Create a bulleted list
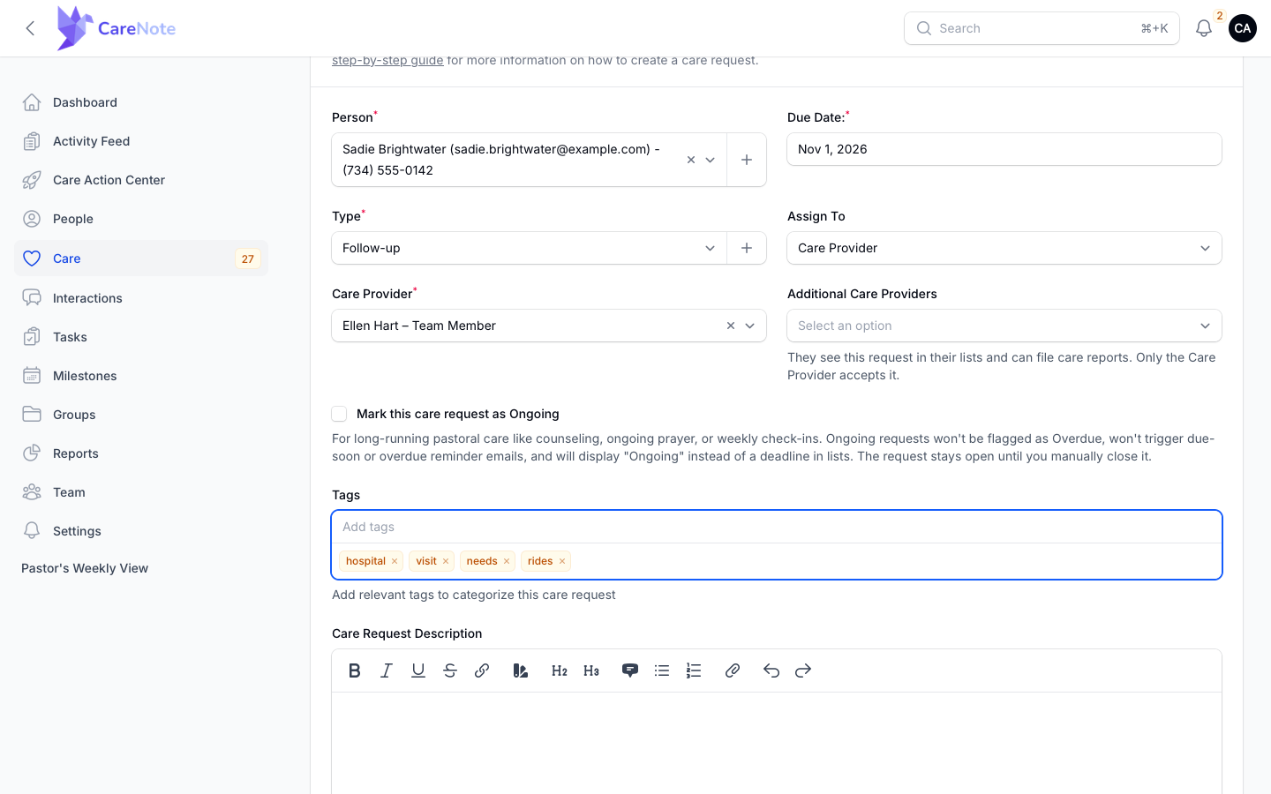Screen dimensions: 1271x794 click(x=662, y=670)
